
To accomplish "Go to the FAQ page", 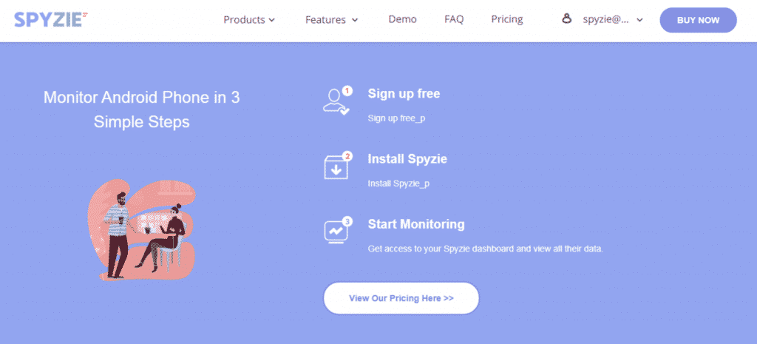I will [x=454, y=19].
